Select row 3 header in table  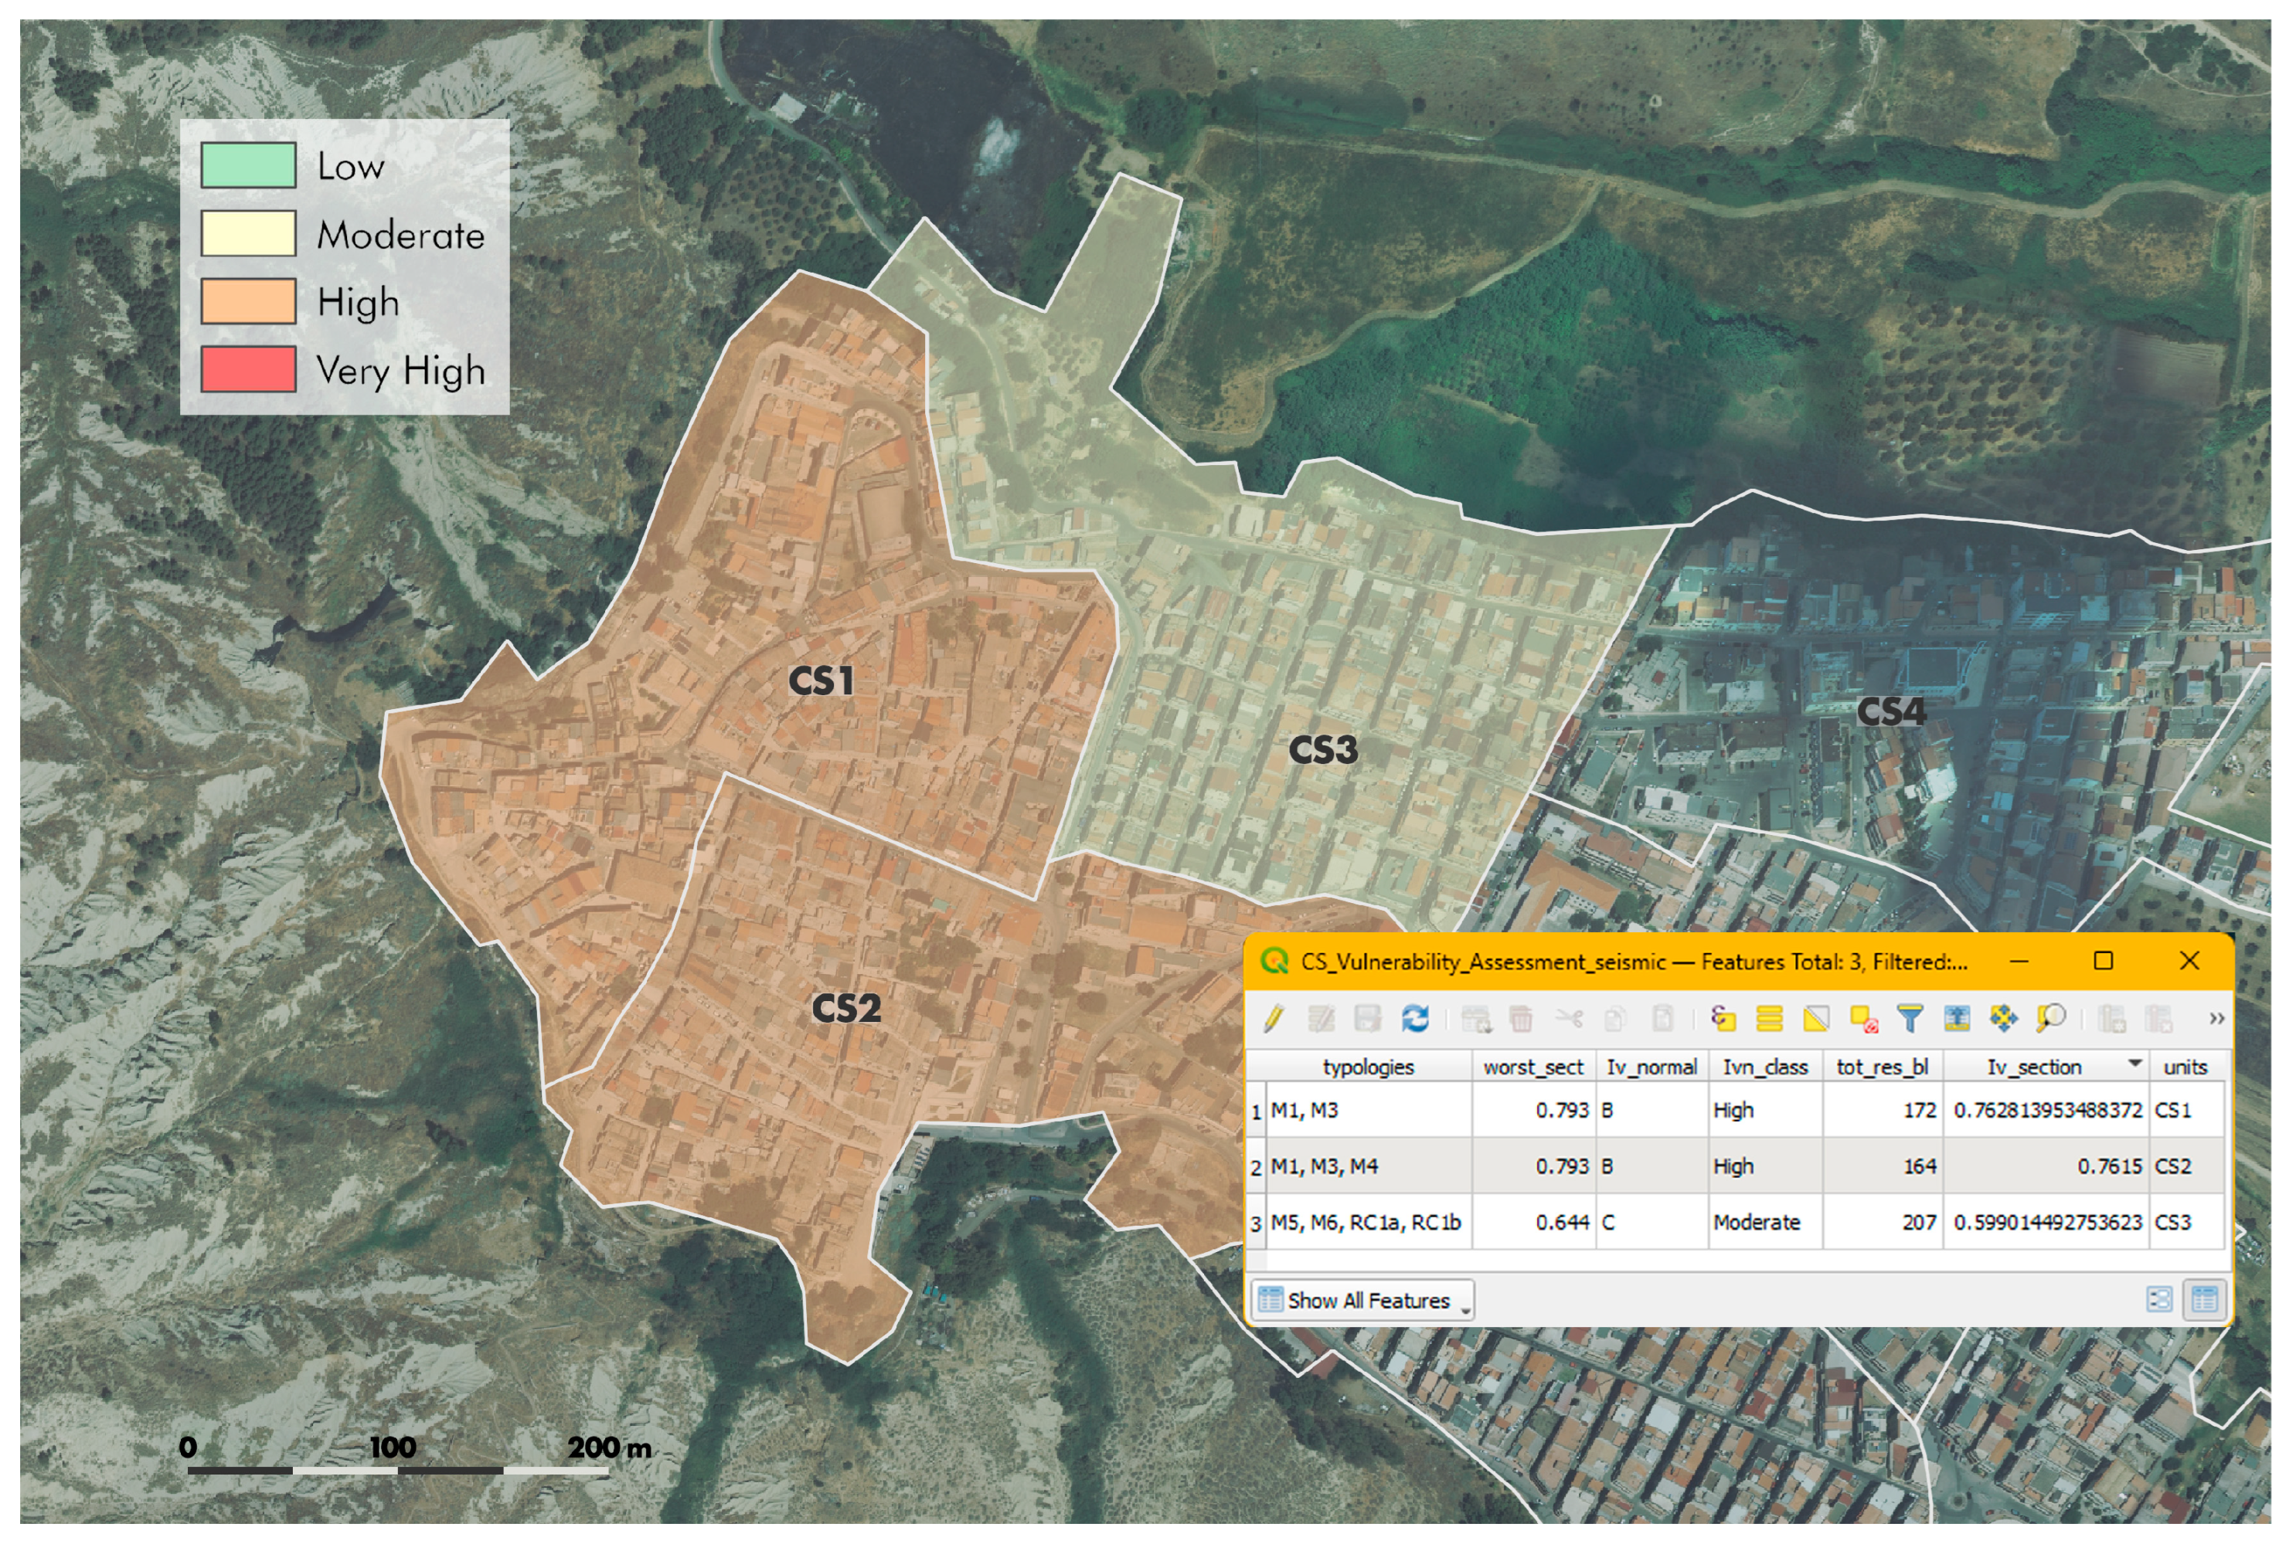click(x=1256, y=1223)
